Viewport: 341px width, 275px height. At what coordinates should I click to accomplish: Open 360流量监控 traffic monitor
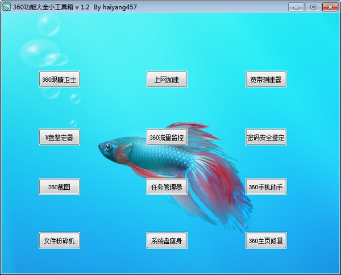(x=167, y=137)
